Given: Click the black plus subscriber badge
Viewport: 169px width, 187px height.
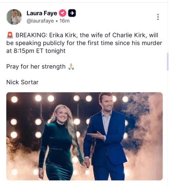Looking at the screenshot, I should [x=72, y=13].
